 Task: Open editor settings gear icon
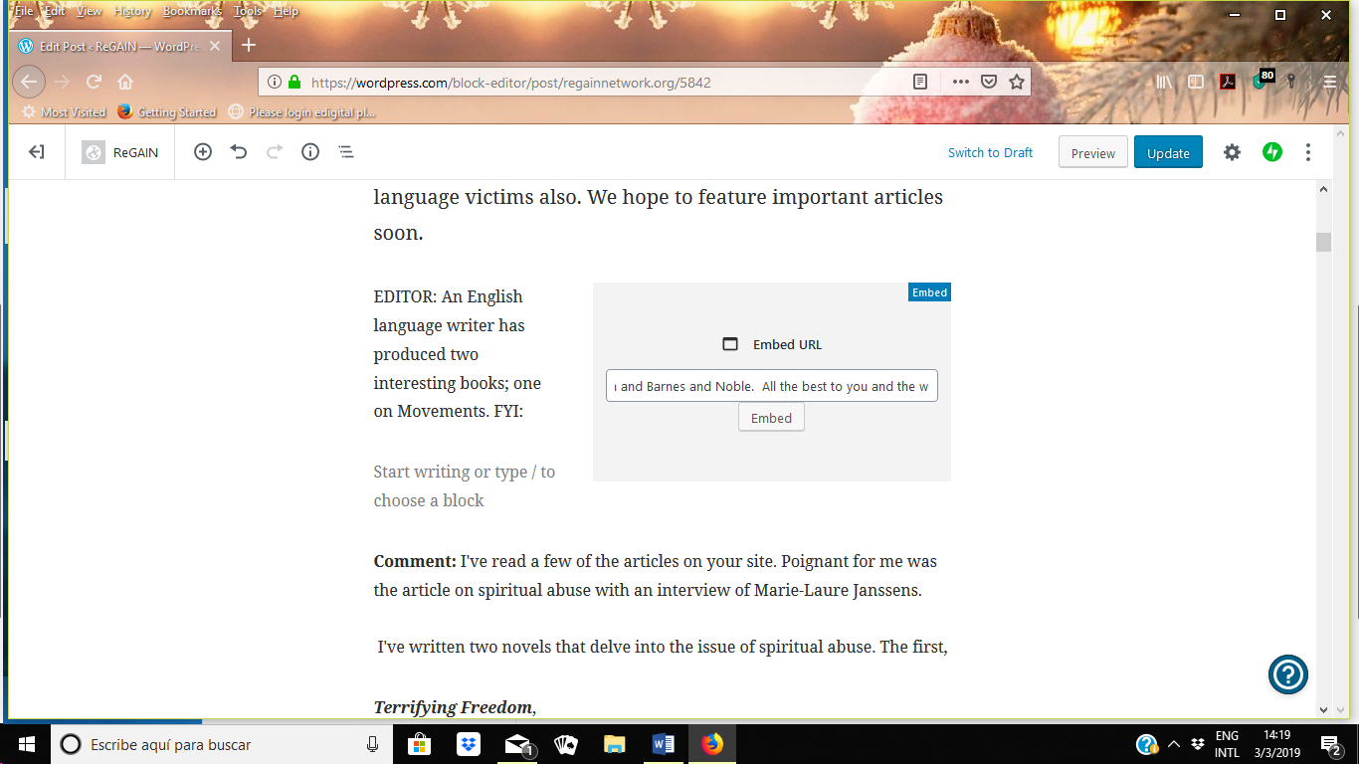1232,152
